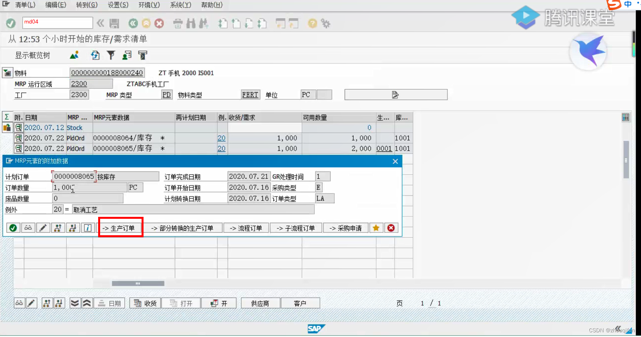Click the -> 流程订单 button
Viewport: 641px width, 337px height.
[246, 228]
